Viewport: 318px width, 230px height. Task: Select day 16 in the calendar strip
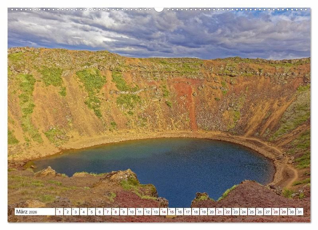(x=180, y=212)
